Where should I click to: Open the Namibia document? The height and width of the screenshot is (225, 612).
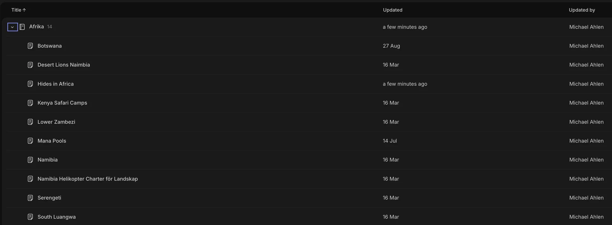tap(47, 160)
